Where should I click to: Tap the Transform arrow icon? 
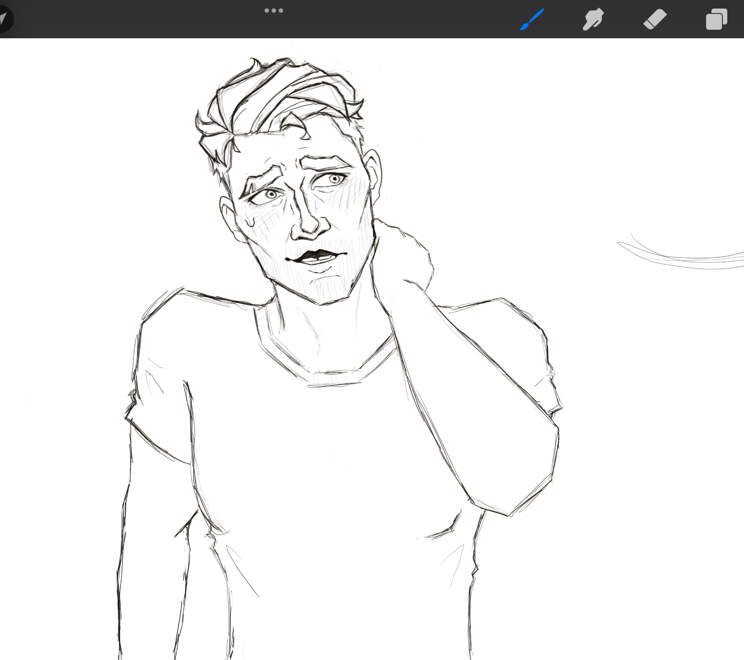click(4, 19)
